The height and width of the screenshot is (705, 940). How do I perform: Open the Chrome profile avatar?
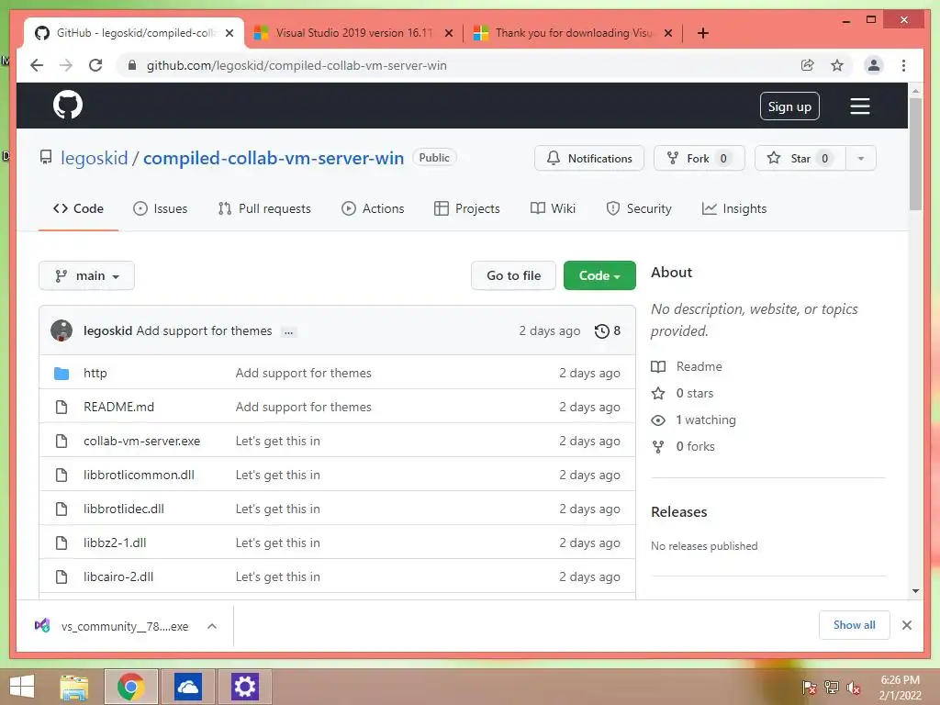tap(874, 65)
